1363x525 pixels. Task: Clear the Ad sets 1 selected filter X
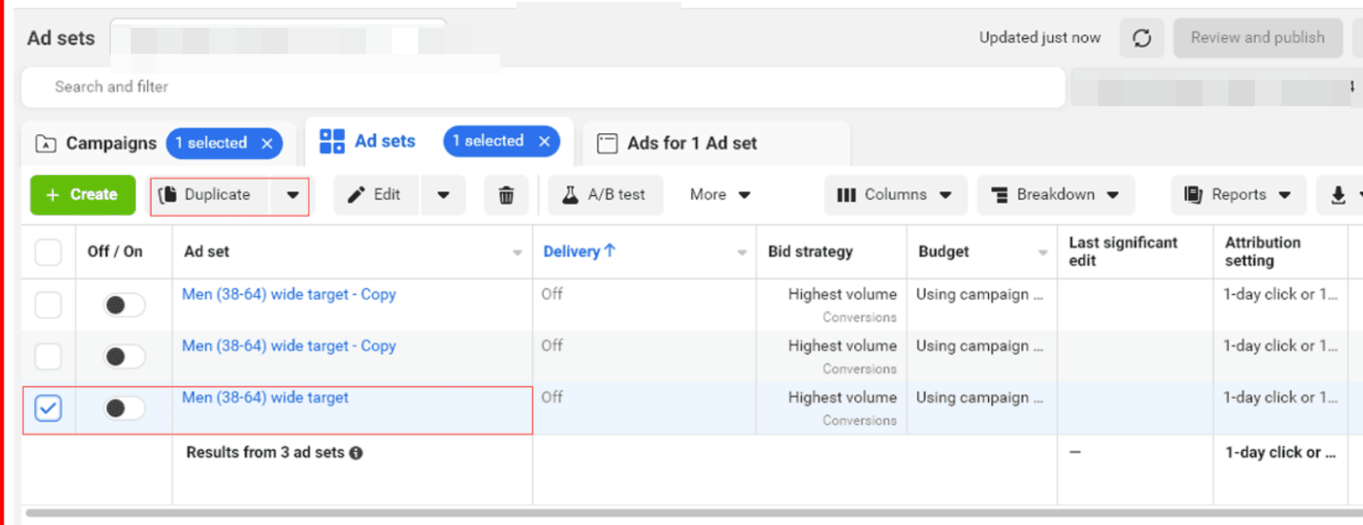[544, 141]
